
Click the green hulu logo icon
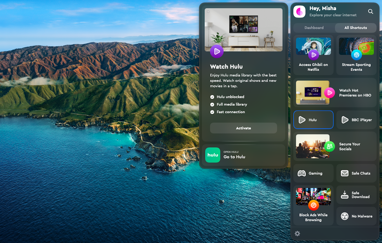pos(212,155)
